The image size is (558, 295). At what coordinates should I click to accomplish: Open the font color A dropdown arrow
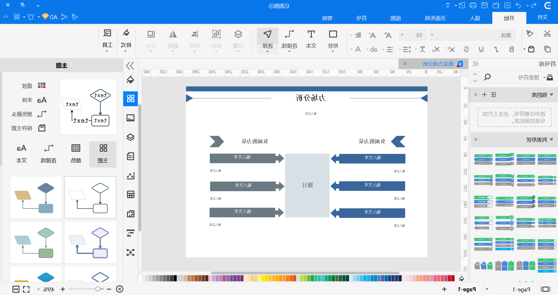[x=351, y=49]
